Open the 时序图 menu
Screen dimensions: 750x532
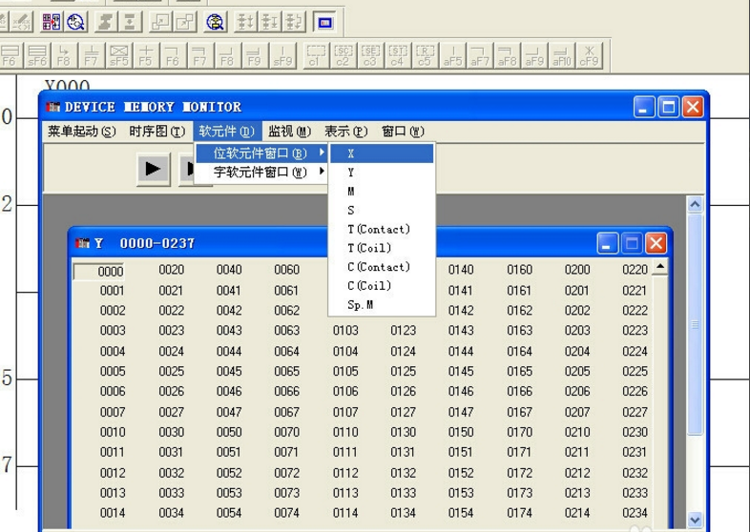[156, 132]
